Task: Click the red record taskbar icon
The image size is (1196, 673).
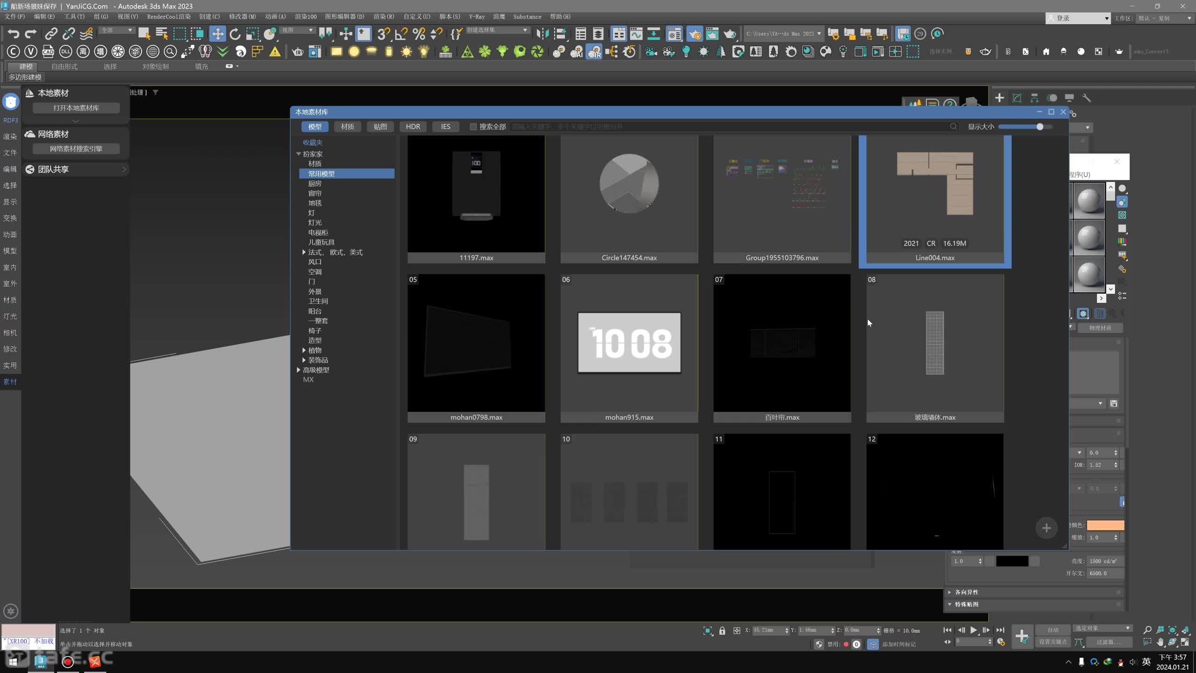Action: tap(68, 661)
